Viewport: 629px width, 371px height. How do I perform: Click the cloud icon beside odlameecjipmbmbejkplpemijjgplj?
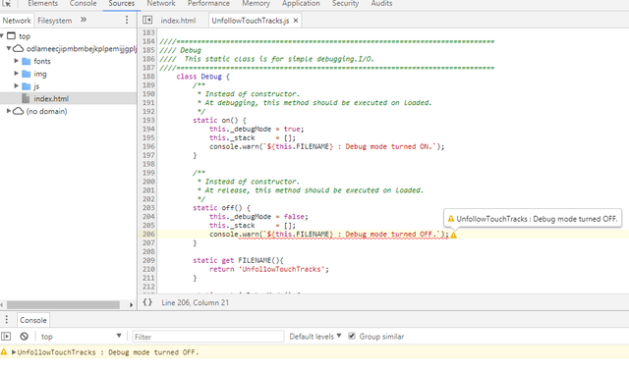pyautogui.click(x=18, y=48)
